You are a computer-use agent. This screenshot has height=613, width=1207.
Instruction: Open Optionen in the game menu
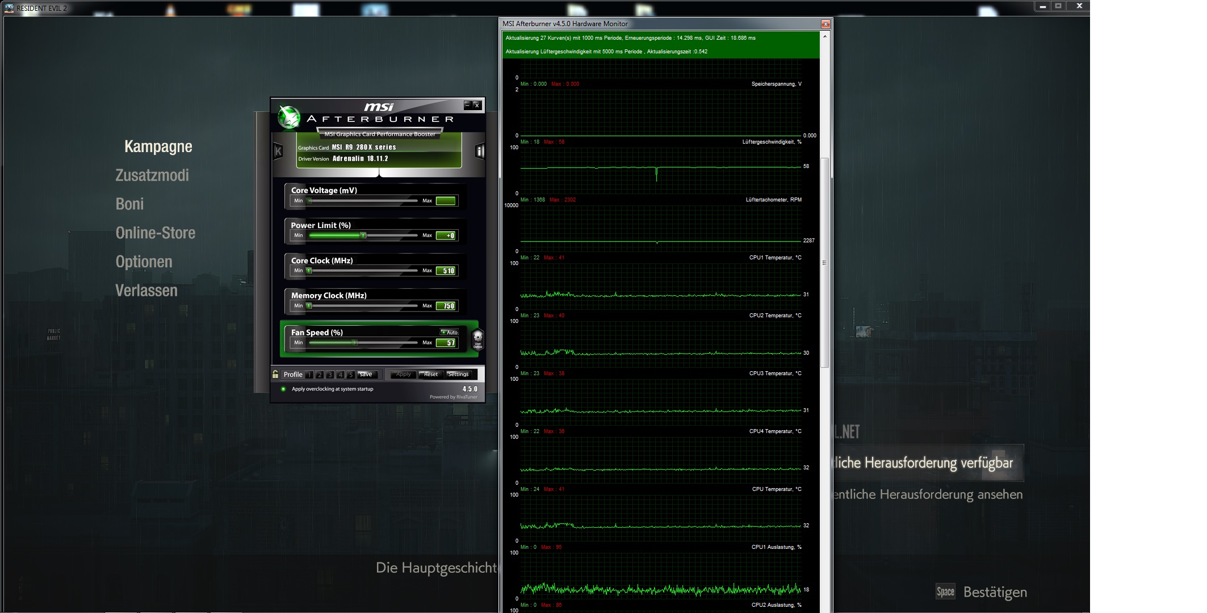[x=144, y=262]
